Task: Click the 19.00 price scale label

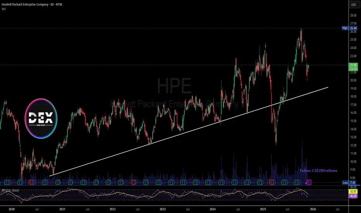Action: 353,88
